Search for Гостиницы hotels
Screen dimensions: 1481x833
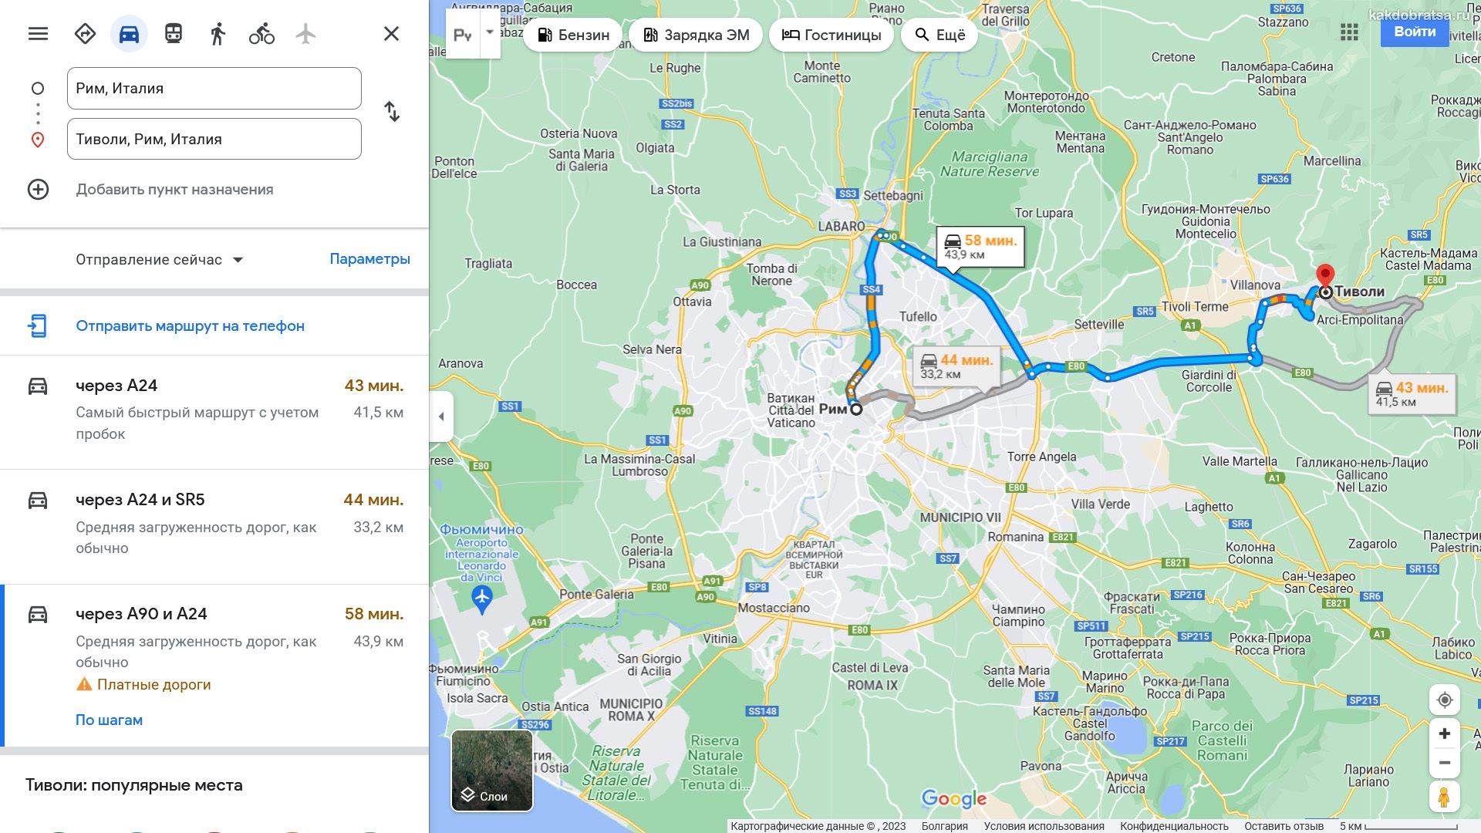click(832, 35)
